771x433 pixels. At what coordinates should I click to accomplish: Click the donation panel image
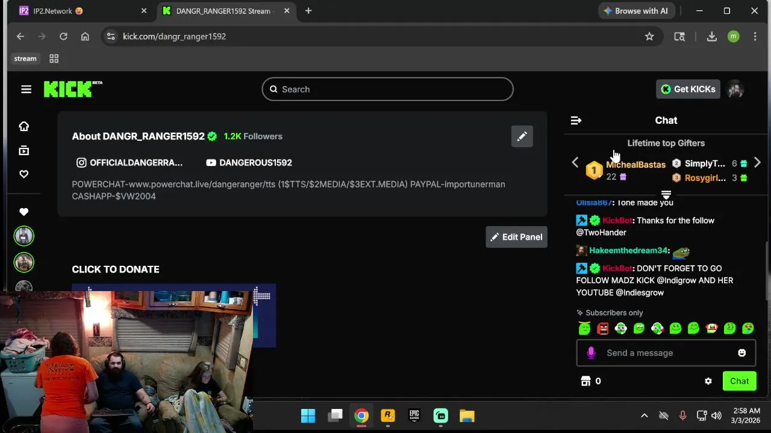coord(173,316)
